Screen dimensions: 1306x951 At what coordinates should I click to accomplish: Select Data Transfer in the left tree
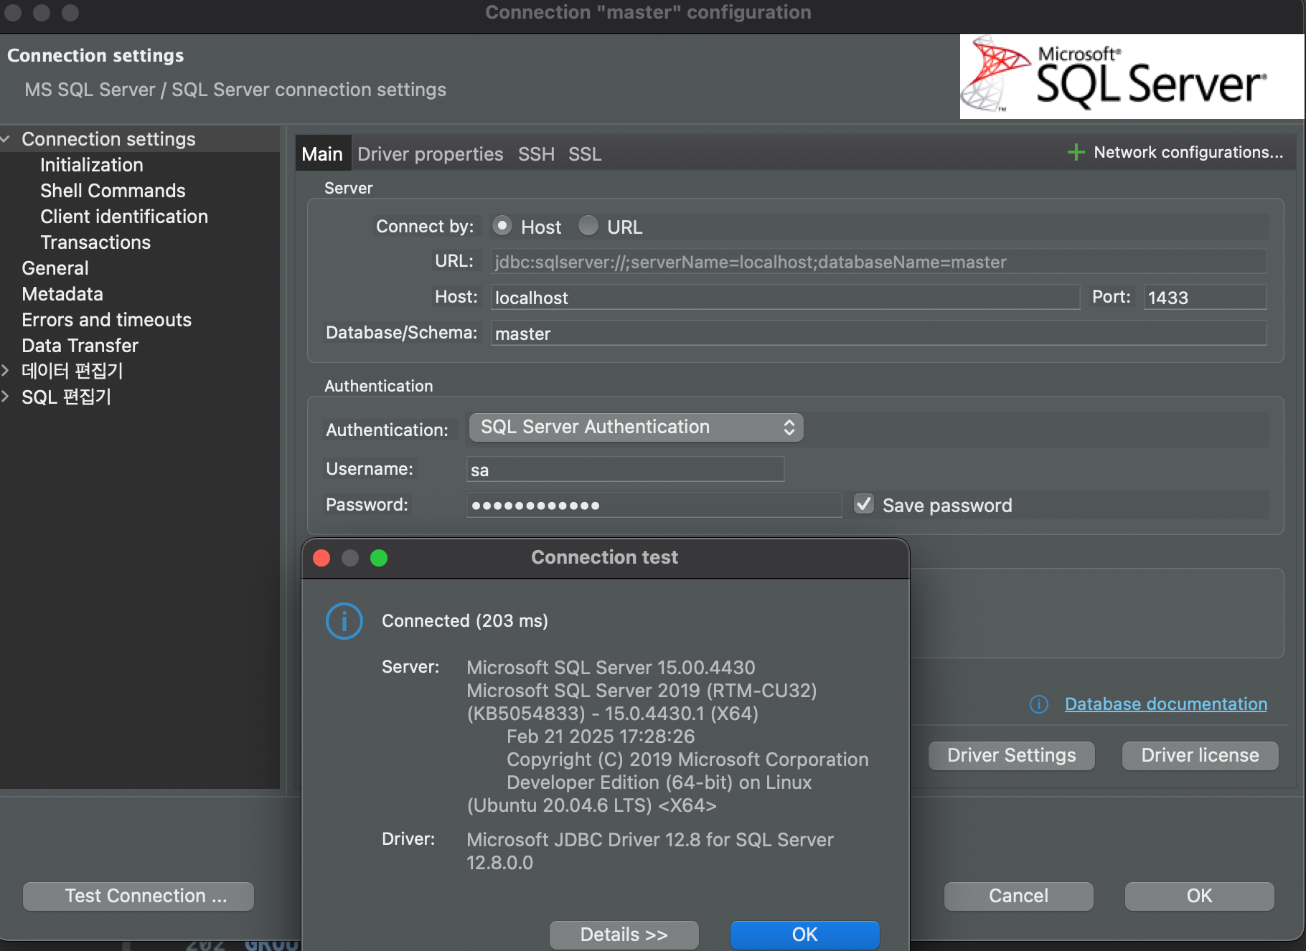click(x=80, y=346)
